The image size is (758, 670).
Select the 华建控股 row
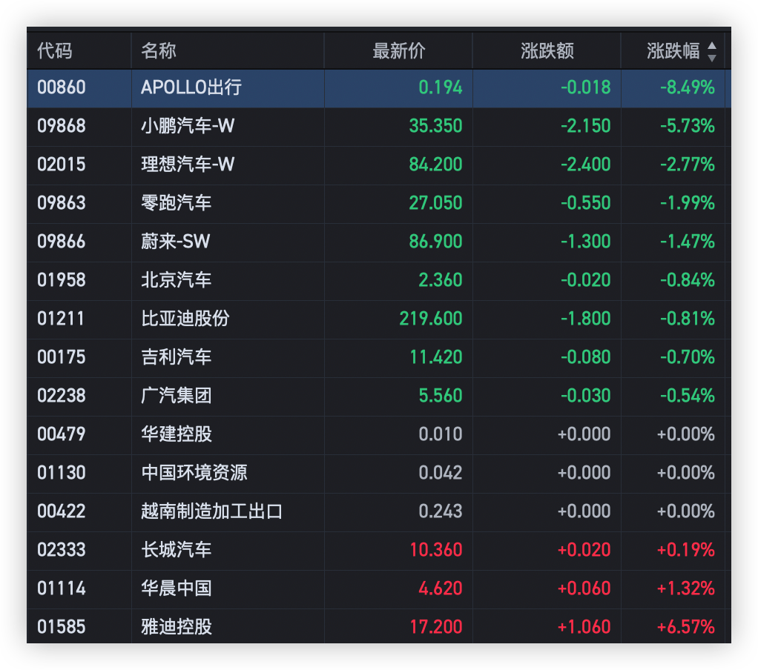[378, 434]
